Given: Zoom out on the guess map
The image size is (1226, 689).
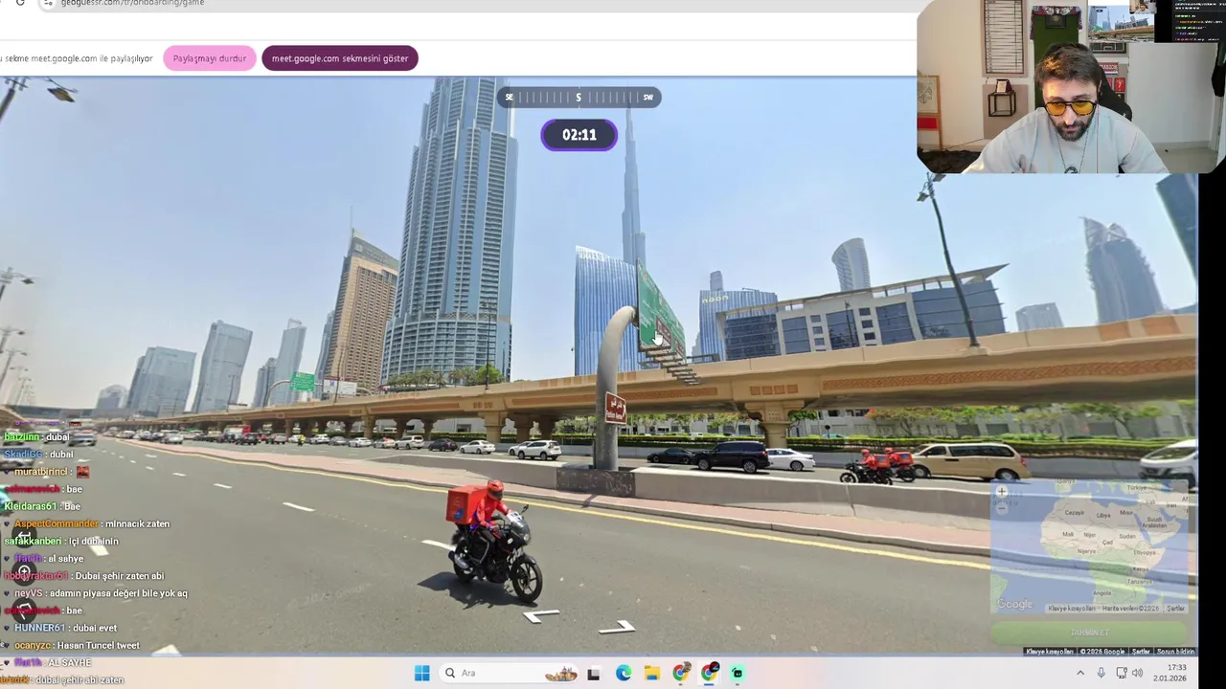Looking at the screenshot, I should pos(1002,508).
